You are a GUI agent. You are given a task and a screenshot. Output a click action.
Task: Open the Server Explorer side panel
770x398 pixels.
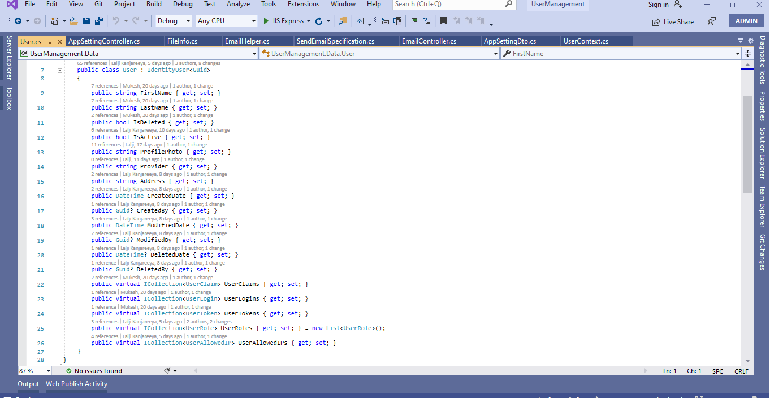click(x=8, y=58)
